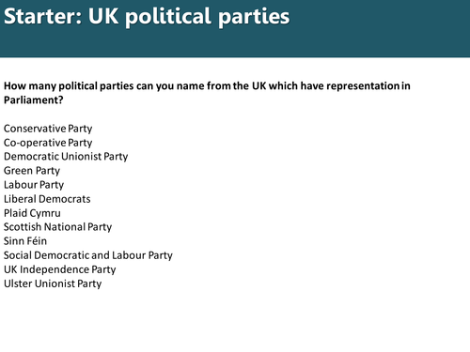
Task: Click the word 'Unionist' in 'Ulster Unionist Party'
Action: point(55,283)
